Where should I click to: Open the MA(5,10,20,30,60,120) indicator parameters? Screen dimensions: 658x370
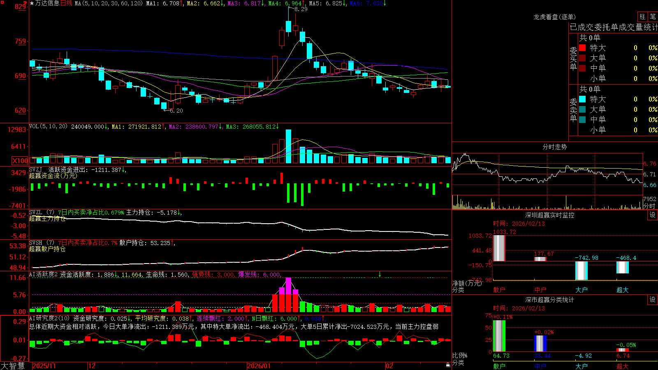tap(109, 3)
